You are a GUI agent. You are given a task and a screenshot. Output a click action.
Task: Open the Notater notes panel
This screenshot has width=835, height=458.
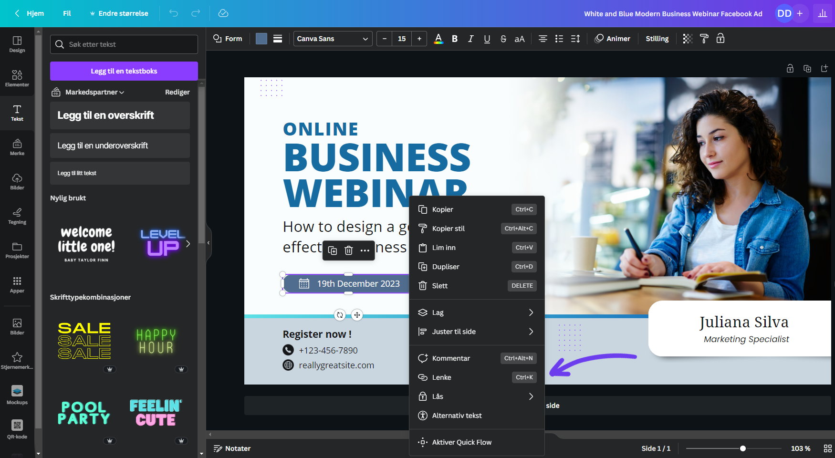(x=232, y=448)
